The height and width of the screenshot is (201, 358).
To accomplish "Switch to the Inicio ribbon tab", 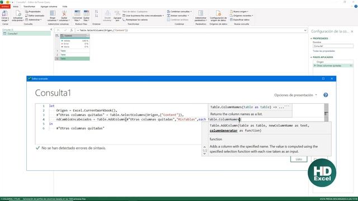I will click(16, 7).
